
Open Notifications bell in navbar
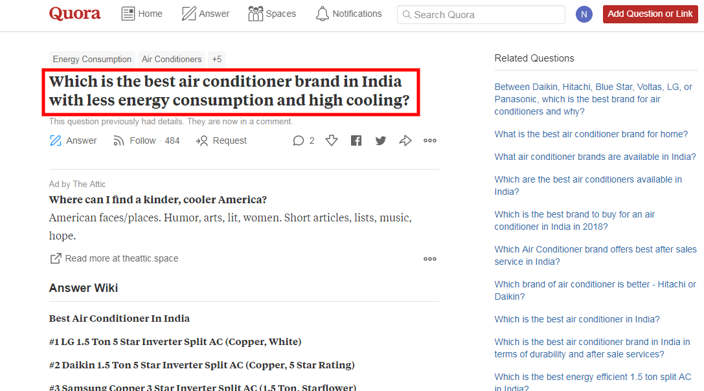tap(348, 14)
